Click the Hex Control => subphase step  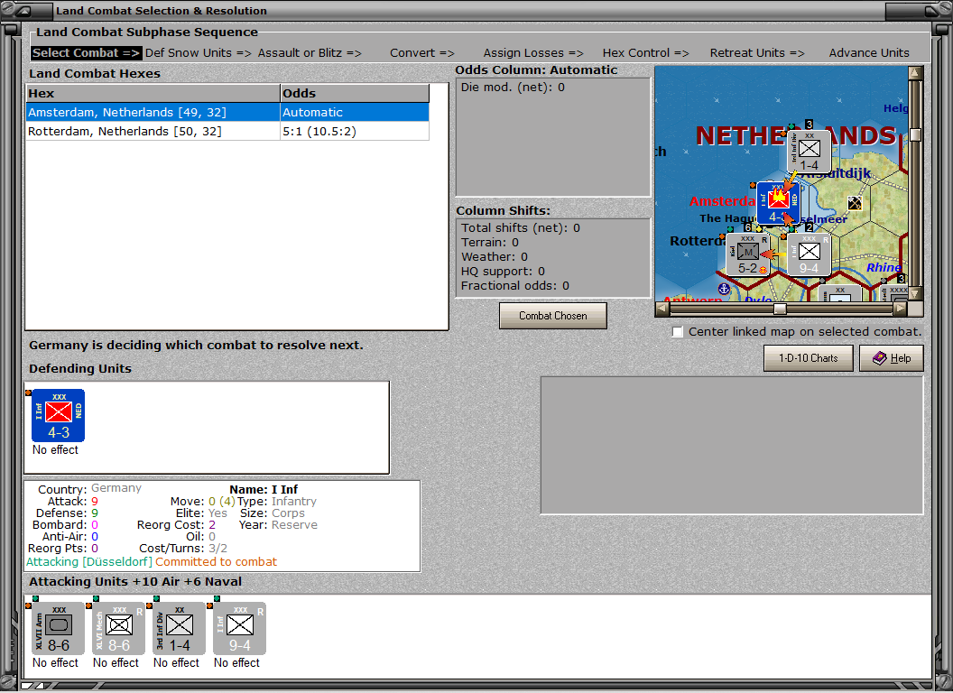(x=645, y=53)
